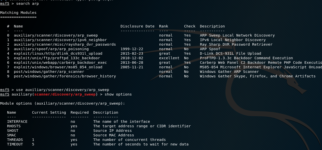Click the 'yes' required value for RHOSTS

[74, 126]
